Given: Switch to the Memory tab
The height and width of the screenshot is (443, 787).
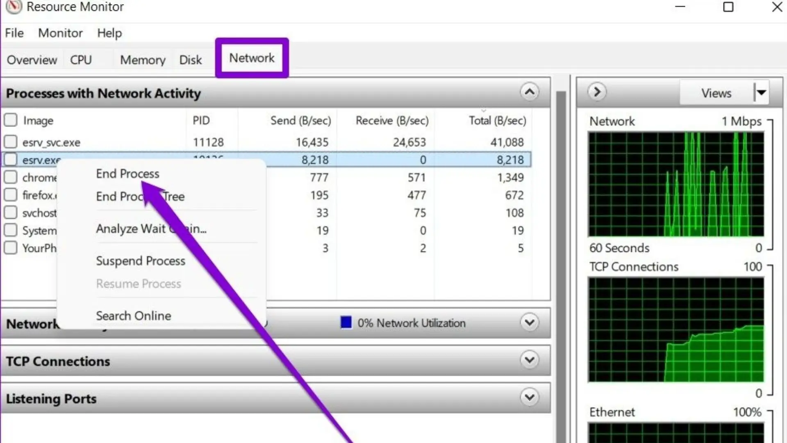Looking at the screenshot, I should click(x=142, y=60).
